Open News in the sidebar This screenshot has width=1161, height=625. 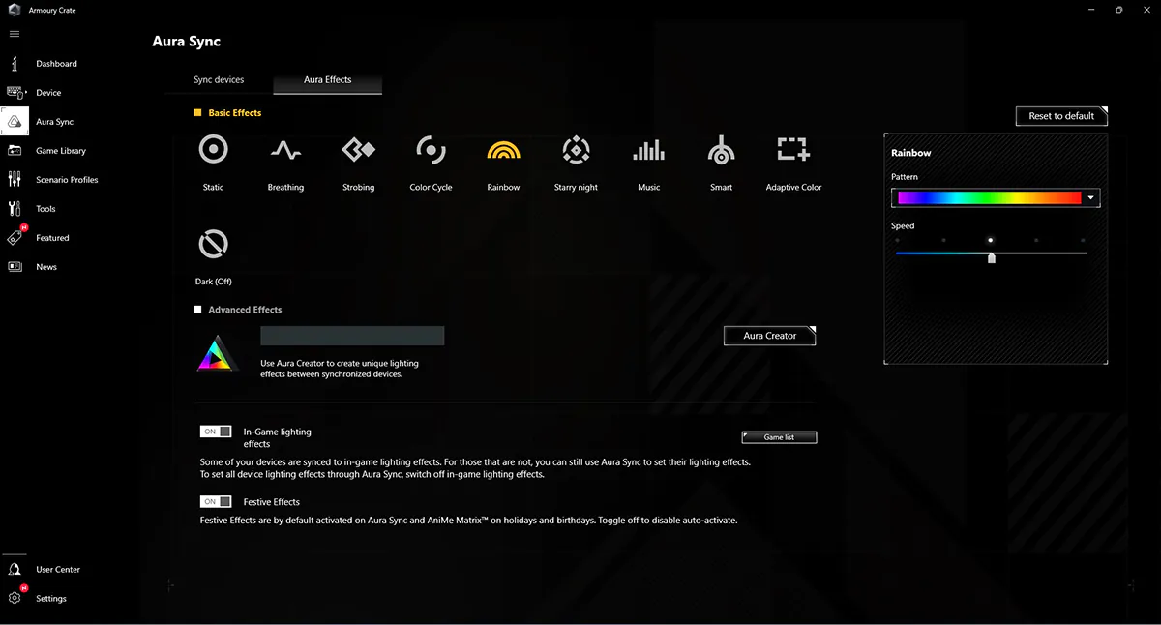coord(46,267)
